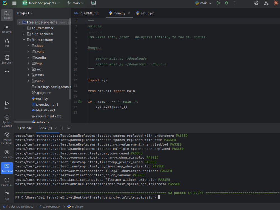Click the 'from src.cli import main' line
The width and height of the screenshot is (280, 210).
point(111,91)
